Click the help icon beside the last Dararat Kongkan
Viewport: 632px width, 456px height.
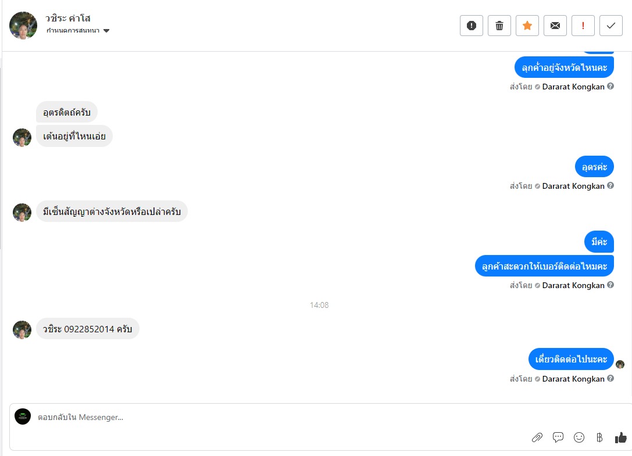pyautogui.click(x=610, y=379)
